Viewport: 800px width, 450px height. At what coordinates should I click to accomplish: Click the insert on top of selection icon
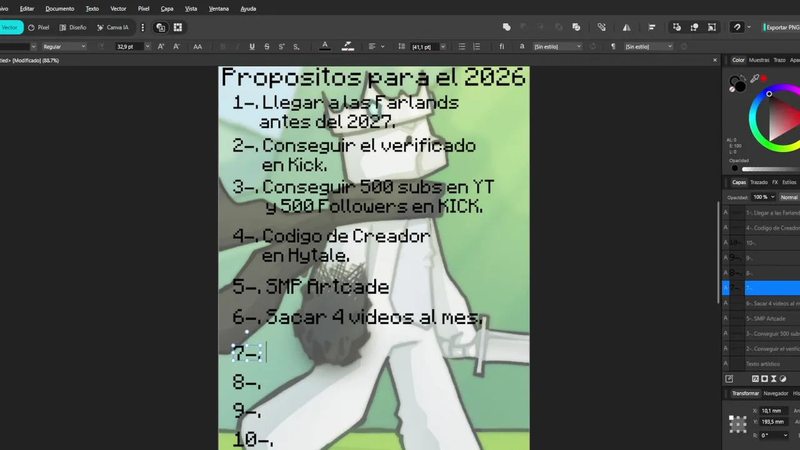(694, 27)
